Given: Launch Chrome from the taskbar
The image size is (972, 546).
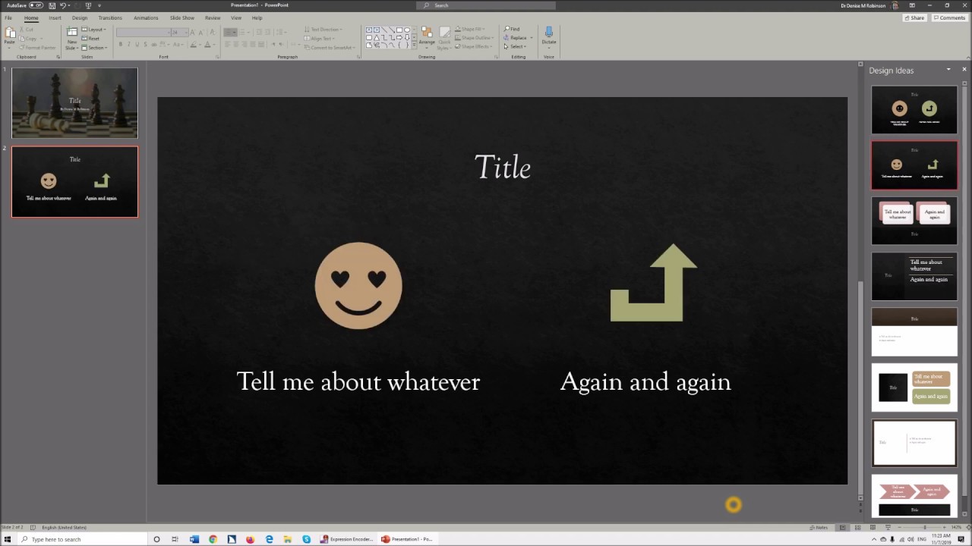Looking at the screenshot, I should pyautogui.click(x=213, y=539).
